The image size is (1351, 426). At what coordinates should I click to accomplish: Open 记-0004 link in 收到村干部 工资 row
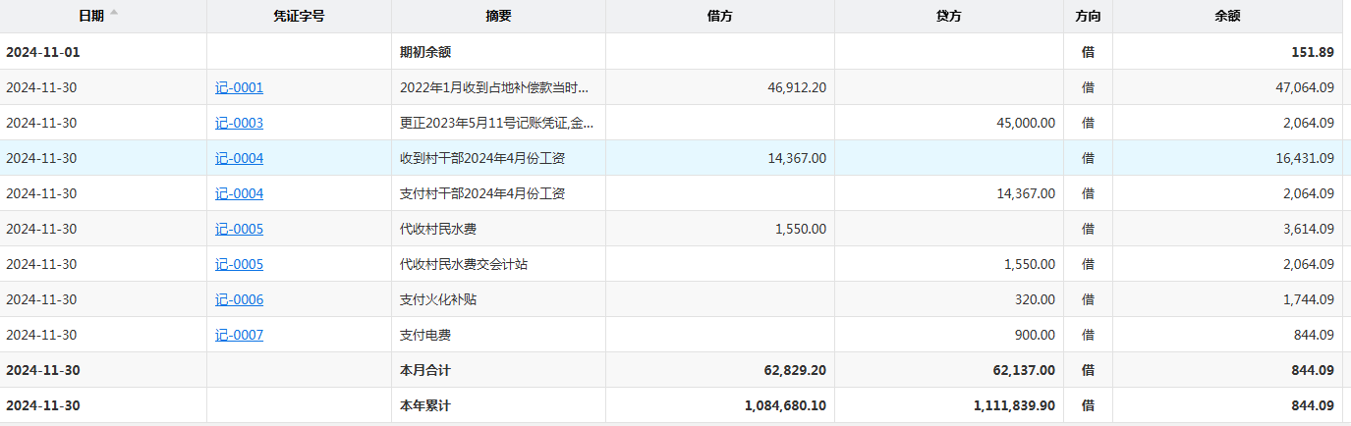[x=239, y=158]
